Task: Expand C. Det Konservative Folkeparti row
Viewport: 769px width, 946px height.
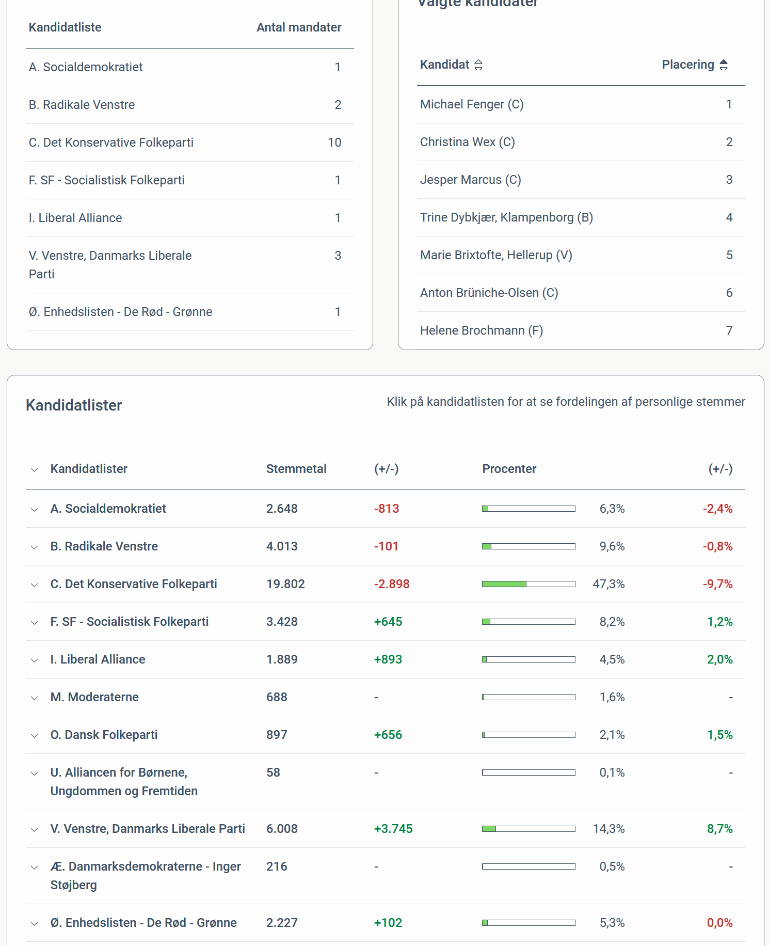Action: pyautogui.click(x=35, y=585)
